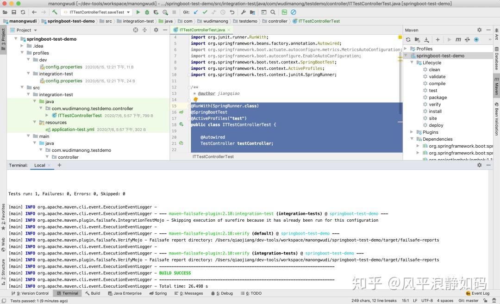
Task: Select the 'install' Maven lifecycle goal
Action: pos(435,111)
